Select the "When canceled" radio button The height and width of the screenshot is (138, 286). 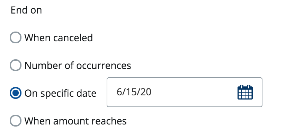(16, 37)
